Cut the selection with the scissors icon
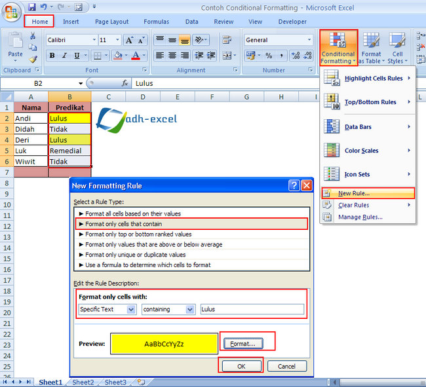 click(33, 35)
